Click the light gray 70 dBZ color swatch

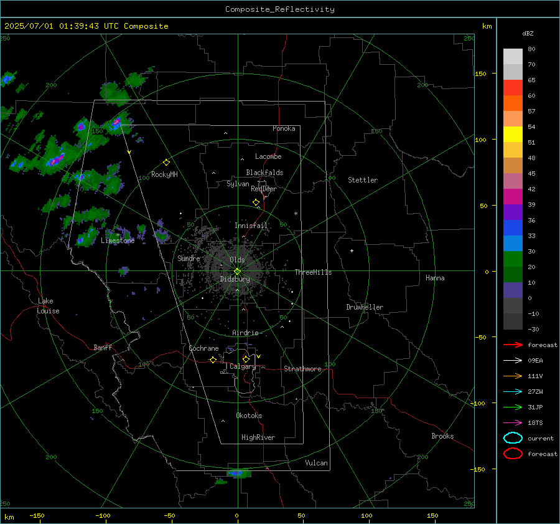tap(513, 56)
